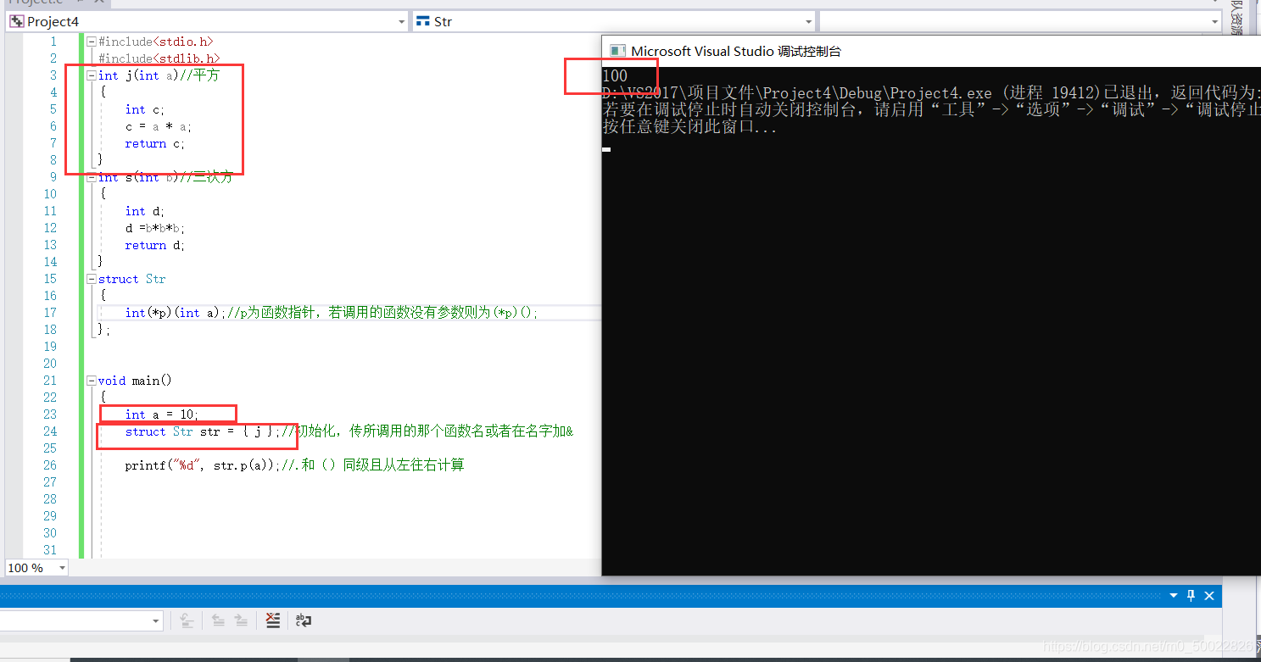The width and height of the screenshot is (1261, 662).
Task: Click the 'int c;' declaration
Action: 145,108
